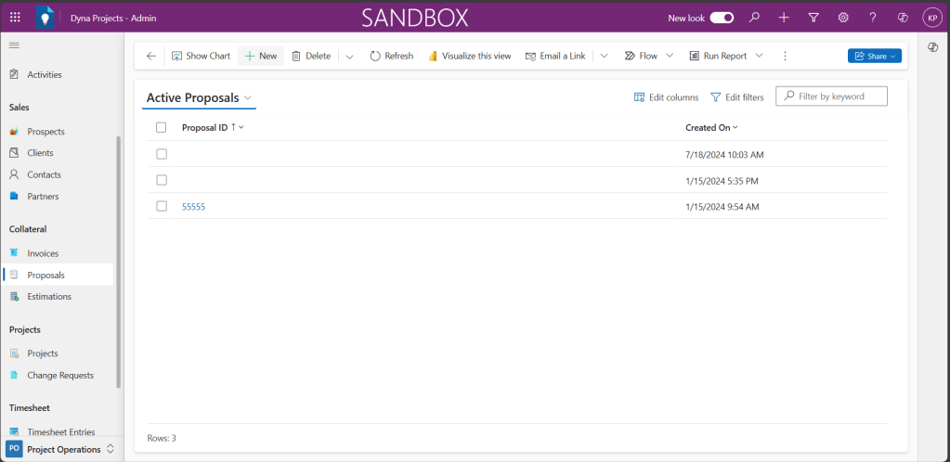Collapse the site map hamburger menu
Viewport: 950px width, 462px height.
(14, 45)
